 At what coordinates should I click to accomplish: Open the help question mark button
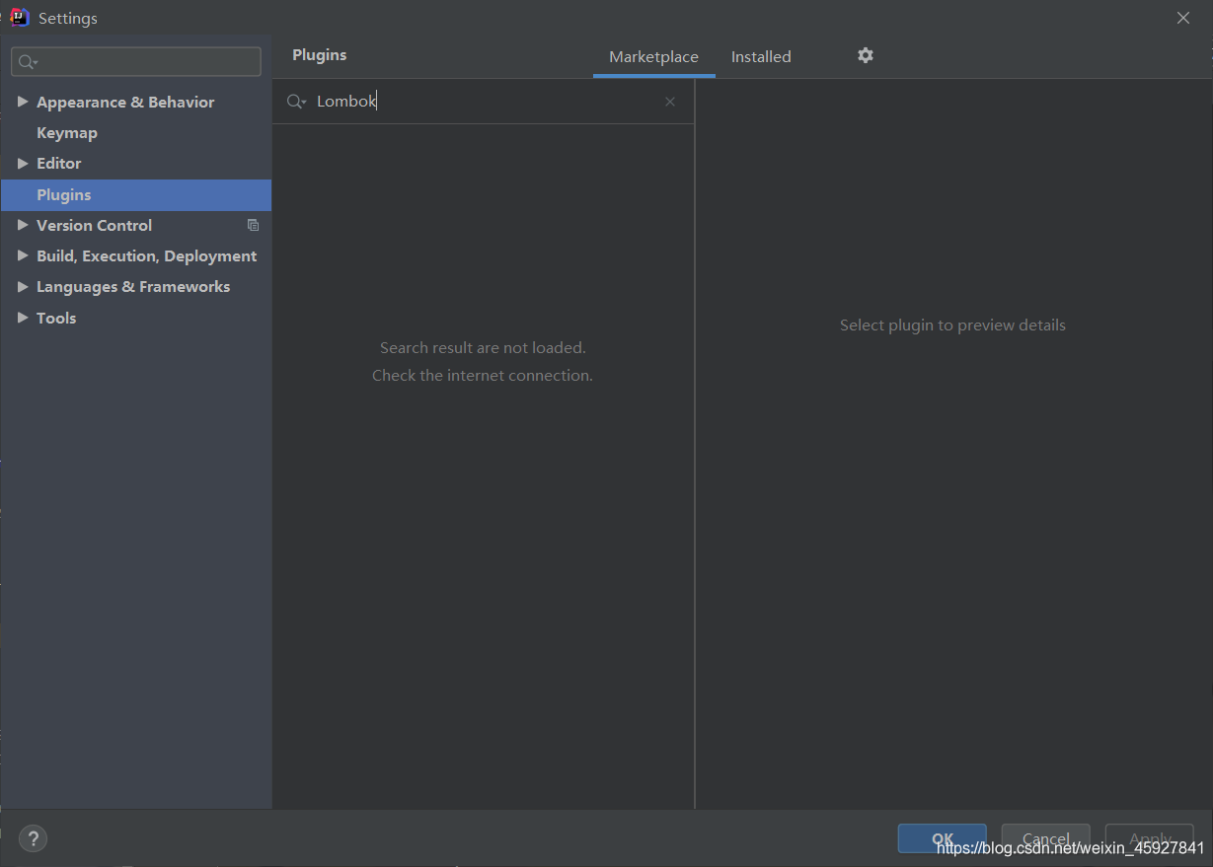coord(33,838)
